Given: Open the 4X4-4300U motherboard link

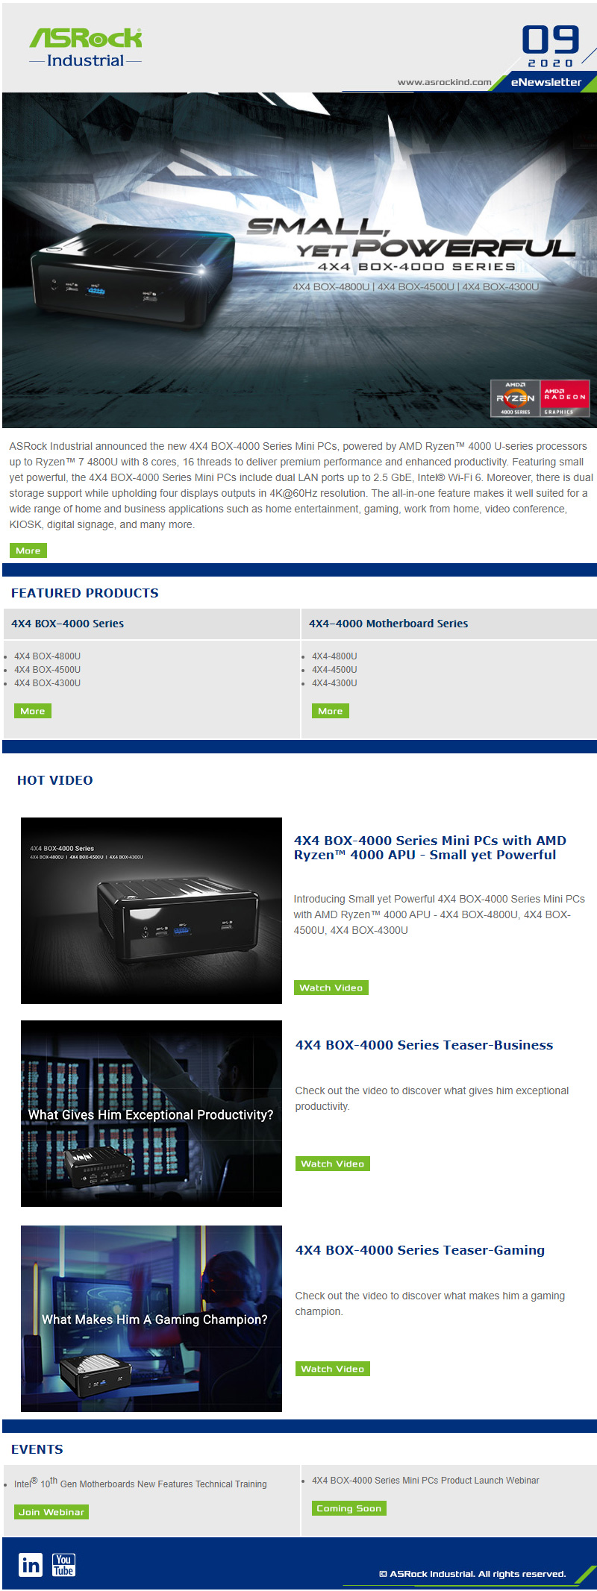Looking at the screenshot, I should click(x=334, y=683).
